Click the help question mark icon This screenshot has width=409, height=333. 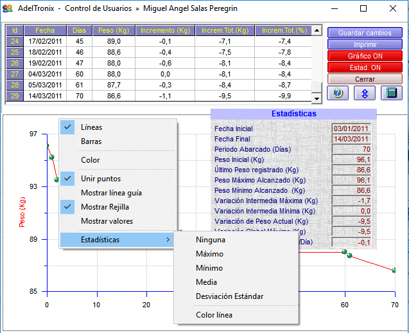point(338,93)
